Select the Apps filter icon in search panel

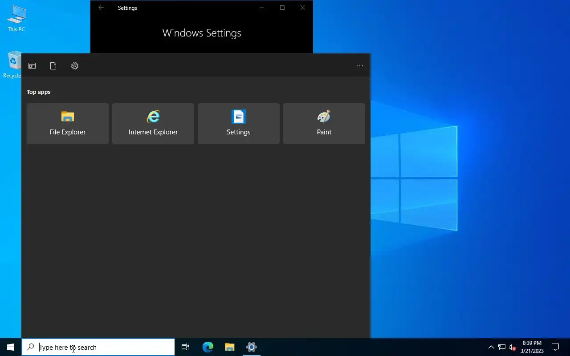coord(32,66)
